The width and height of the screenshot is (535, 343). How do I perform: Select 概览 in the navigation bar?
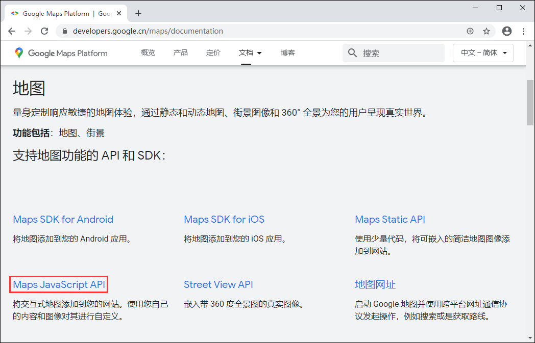pyautogui.click(x=148, y=52)
